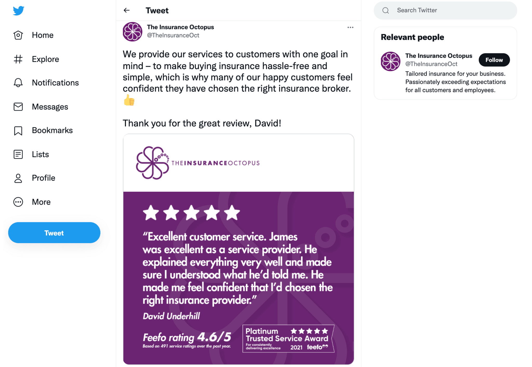The height and width of the screenshot is (367, 532).
Task: Expand the More sidebar menu
Action: [18, 202]
